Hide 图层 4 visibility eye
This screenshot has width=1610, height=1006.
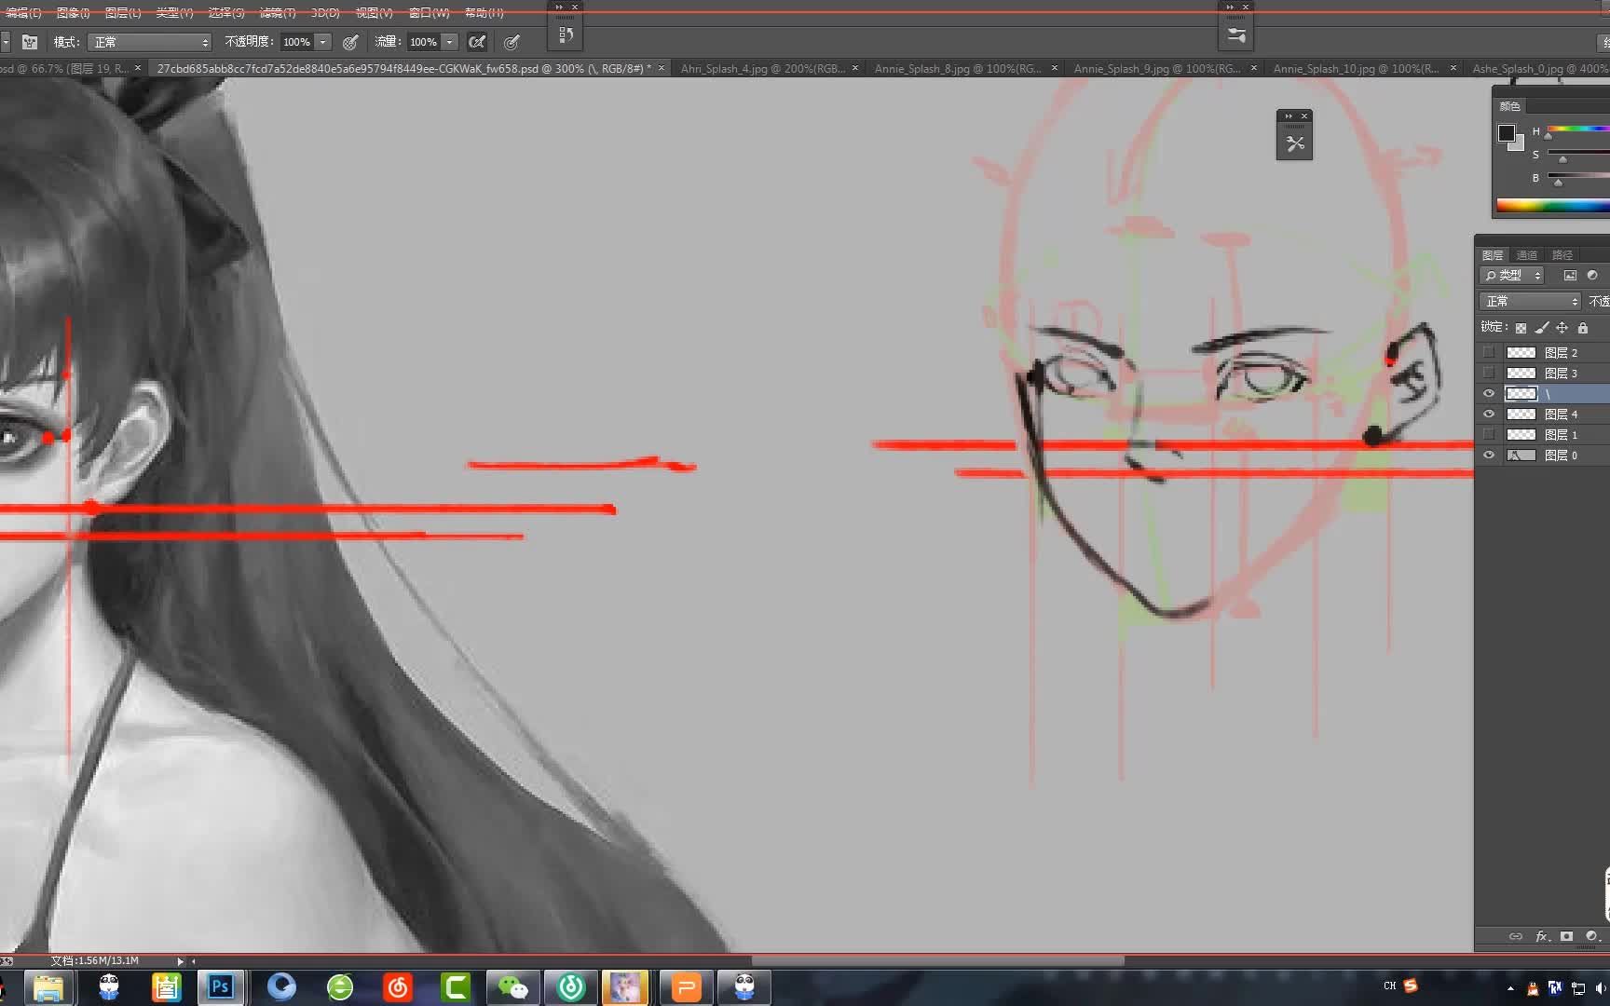pos(1489,414)
